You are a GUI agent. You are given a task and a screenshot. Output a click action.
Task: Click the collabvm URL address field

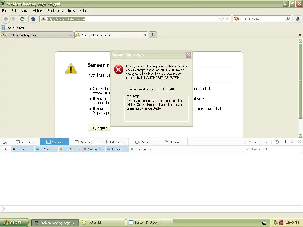[132, 19]
